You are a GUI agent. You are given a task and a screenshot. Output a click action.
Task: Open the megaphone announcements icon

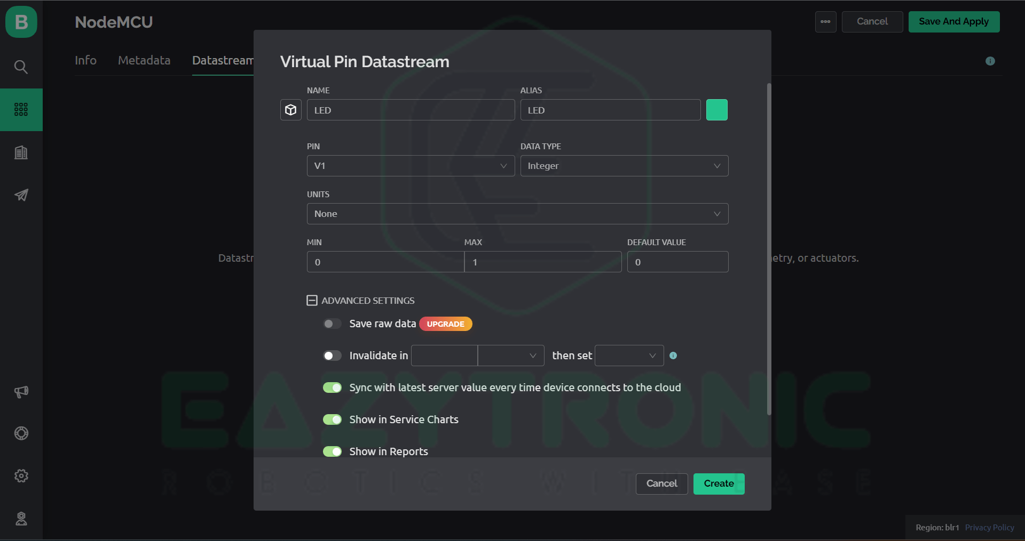pyautogui.click(x=21, y=392)
